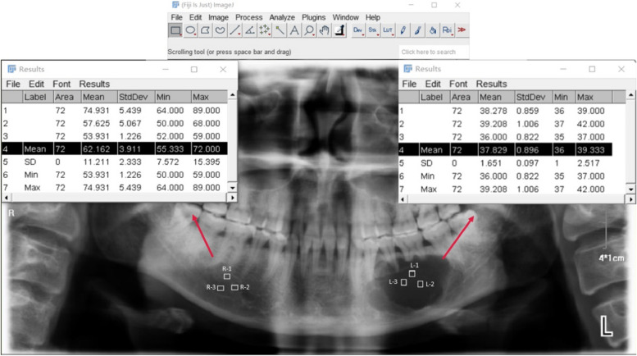Select the Text tool

pos(294,30)
